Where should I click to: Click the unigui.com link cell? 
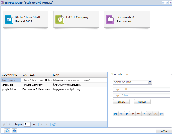tap(80, 89)
